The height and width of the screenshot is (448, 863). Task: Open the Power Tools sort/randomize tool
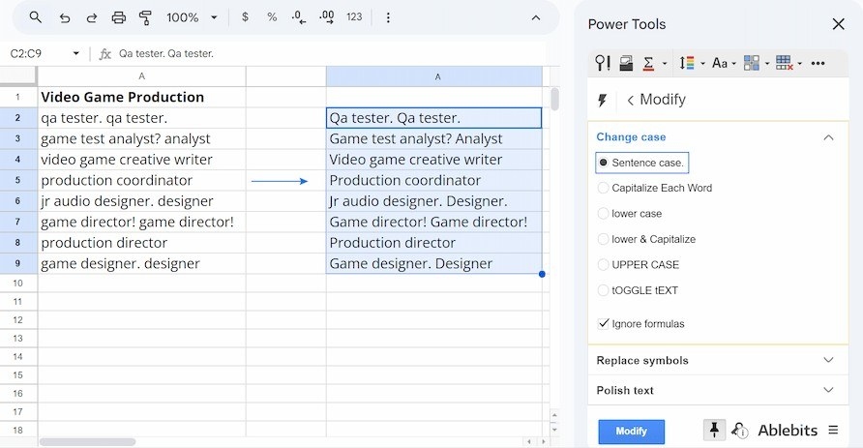686,63
